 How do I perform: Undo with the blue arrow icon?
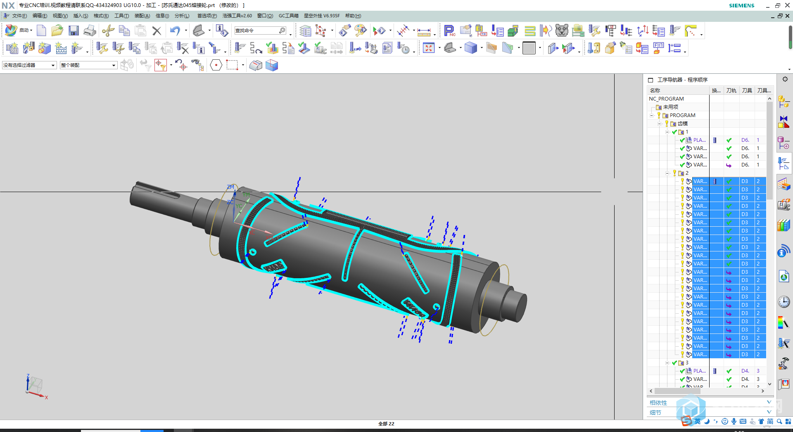click(x=175, y=31)
